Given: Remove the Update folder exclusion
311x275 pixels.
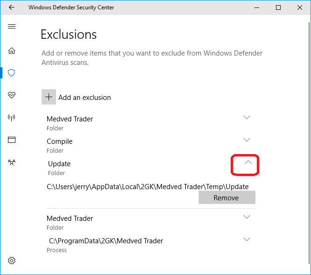Looking at the screenshot, I should point(227,197).
